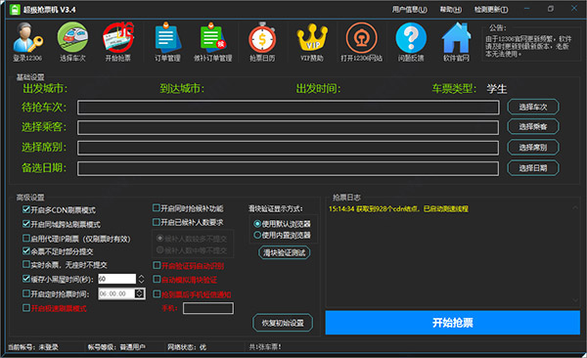Click the 选择日期 button
Image resolution: width=587 pixels, height=358 pixels.
click(x=533, y=168)
